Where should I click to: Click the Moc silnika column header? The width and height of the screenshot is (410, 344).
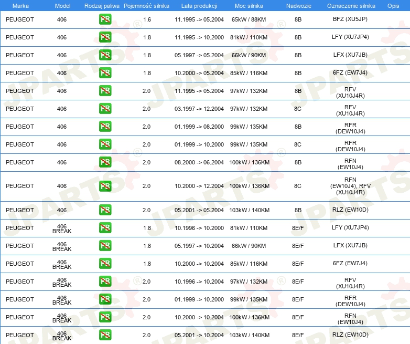pos(249,6)
